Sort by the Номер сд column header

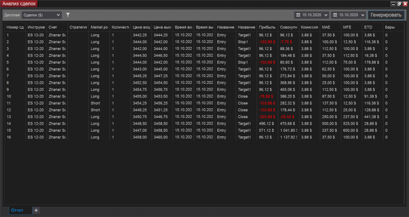pyautogui.click(x=15, y=28)
